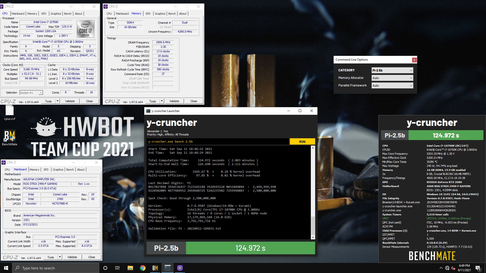This screenshot has width=486, height=273.
Task: Open the Socket #1 selection dropdown
Action: [x=31, y=93]
